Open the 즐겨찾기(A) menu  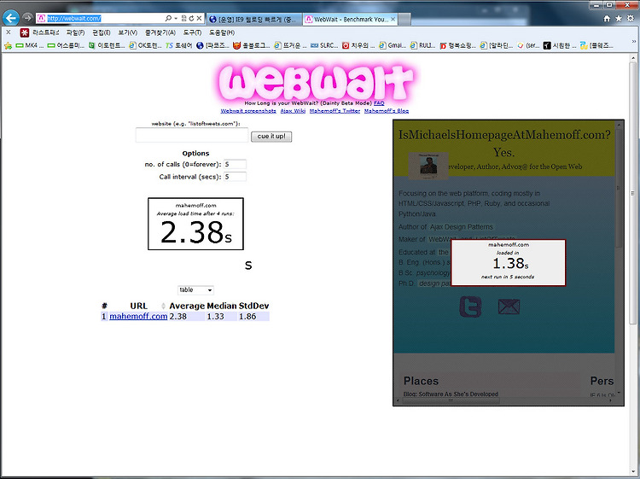click(160, 32)
